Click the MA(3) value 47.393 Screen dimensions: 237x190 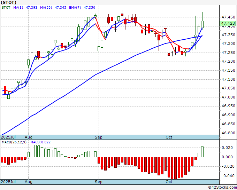[x=32, y=8]
